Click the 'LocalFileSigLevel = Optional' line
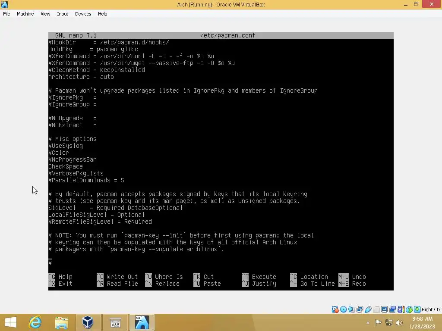Image resolution: width=442 pixels, height=331 pixels. click(97, 215)
